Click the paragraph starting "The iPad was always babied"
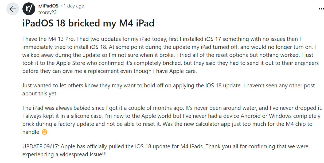 [x=172, y=120]
